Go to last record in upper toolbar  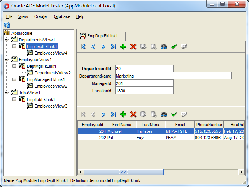coord(113,47)
